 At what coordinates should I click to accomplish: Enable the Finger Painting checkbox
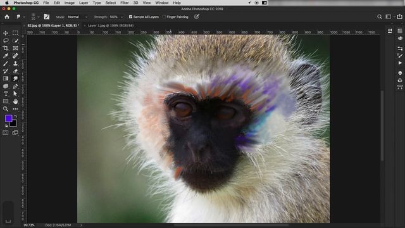[x=164, y=17]
